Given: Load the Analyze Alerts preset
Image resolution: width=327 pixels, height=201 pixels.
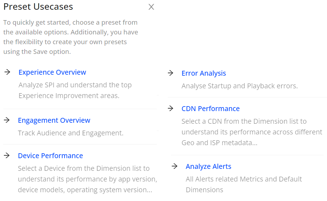Looking at the screenshot, I should [x=208, y=166].
